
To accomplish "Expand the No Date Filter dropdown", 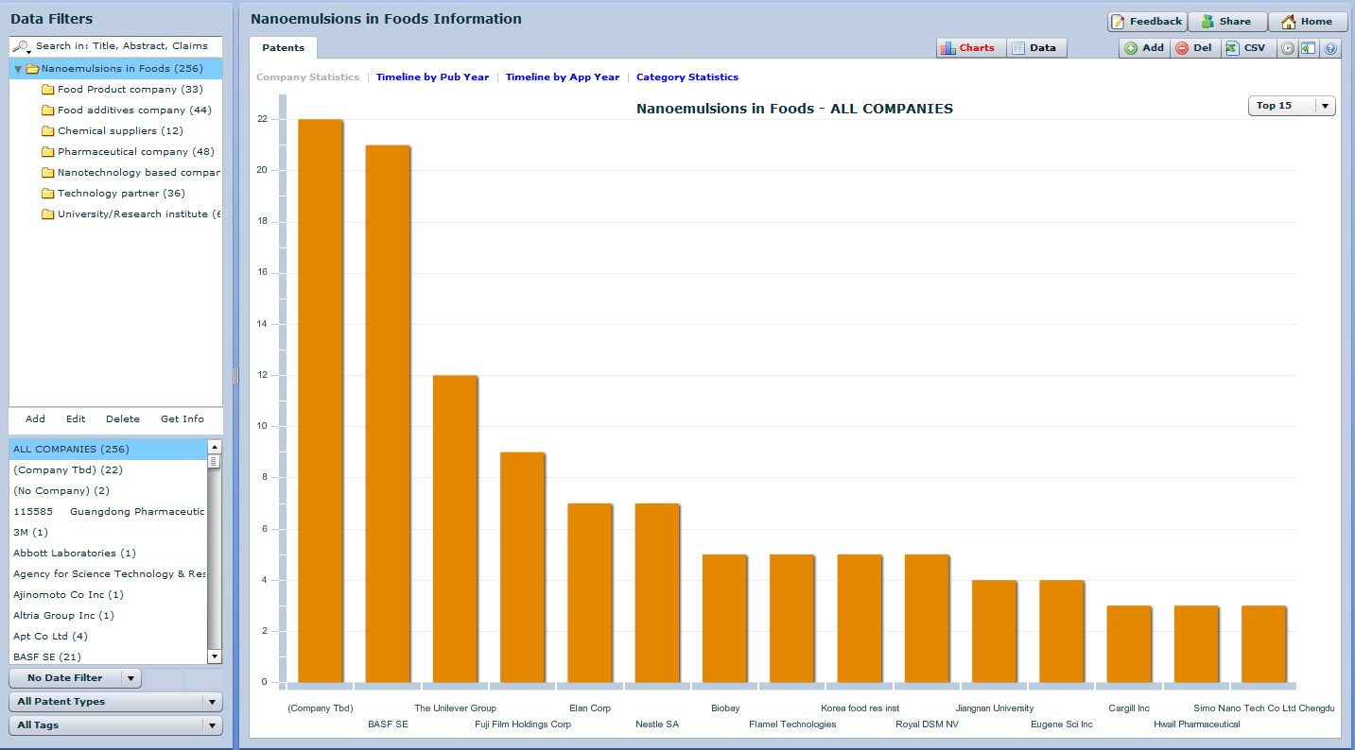I will pyautogui.click(x=75, y=678).
